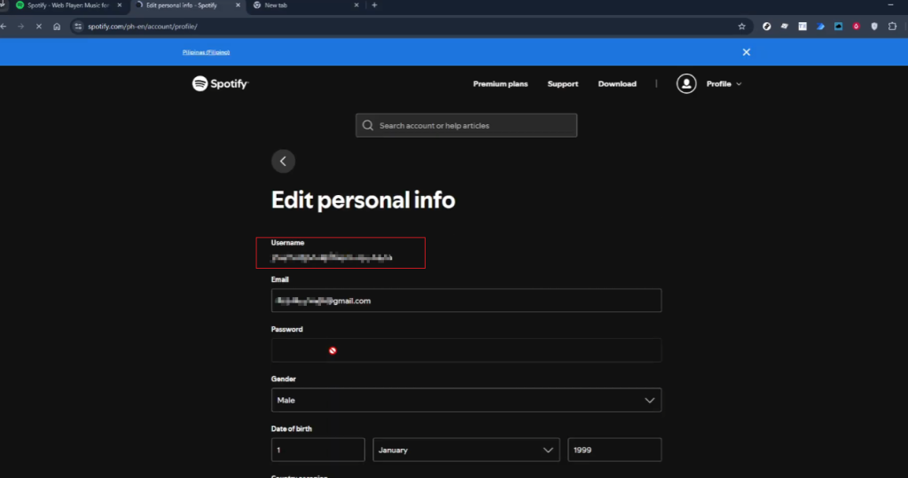The height and width of the screenshot is (478, 908).
Task: Close the Edit personal info tab
Action: click(x=238, y=5)
